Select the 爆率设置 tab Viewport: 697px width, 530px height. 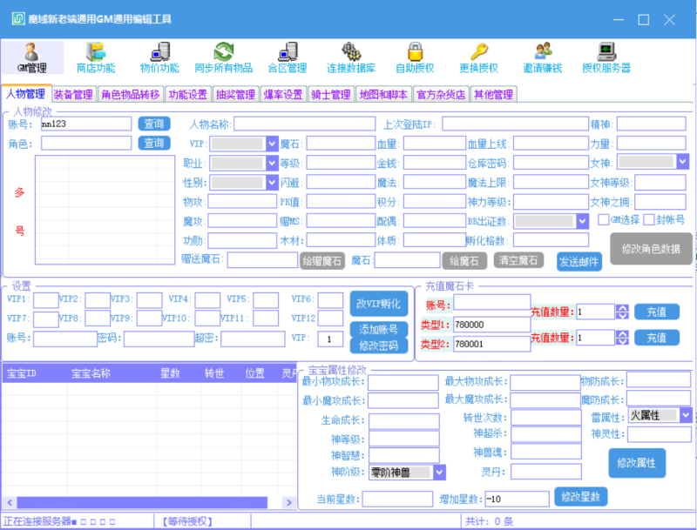(283, 95)
